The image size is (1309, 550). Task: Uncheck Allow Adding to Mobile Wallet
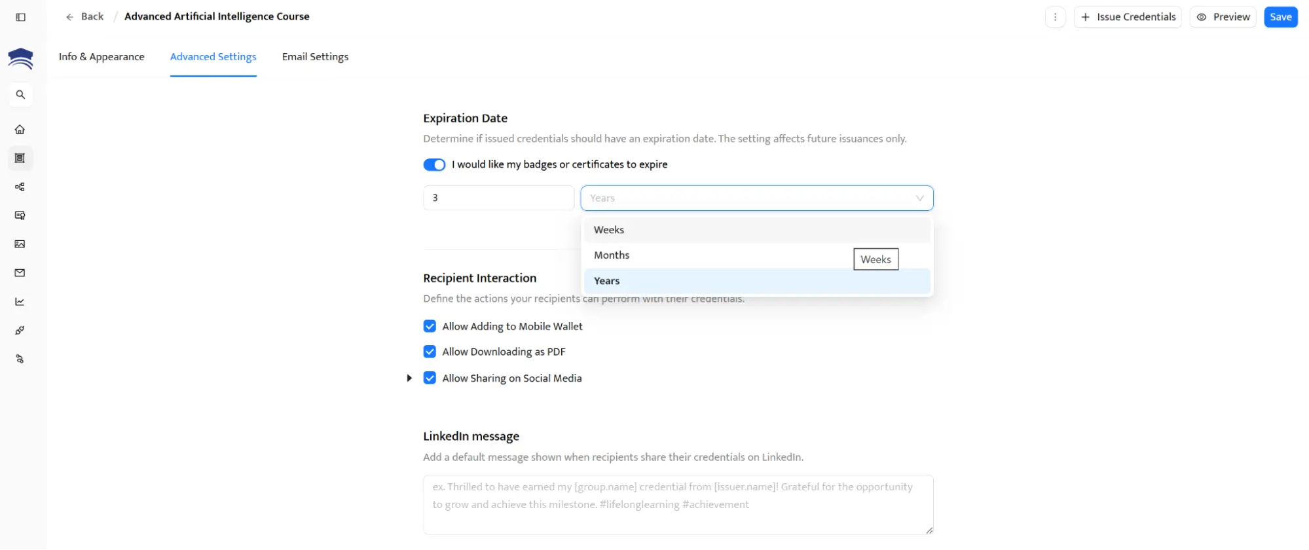coord(430,325)
